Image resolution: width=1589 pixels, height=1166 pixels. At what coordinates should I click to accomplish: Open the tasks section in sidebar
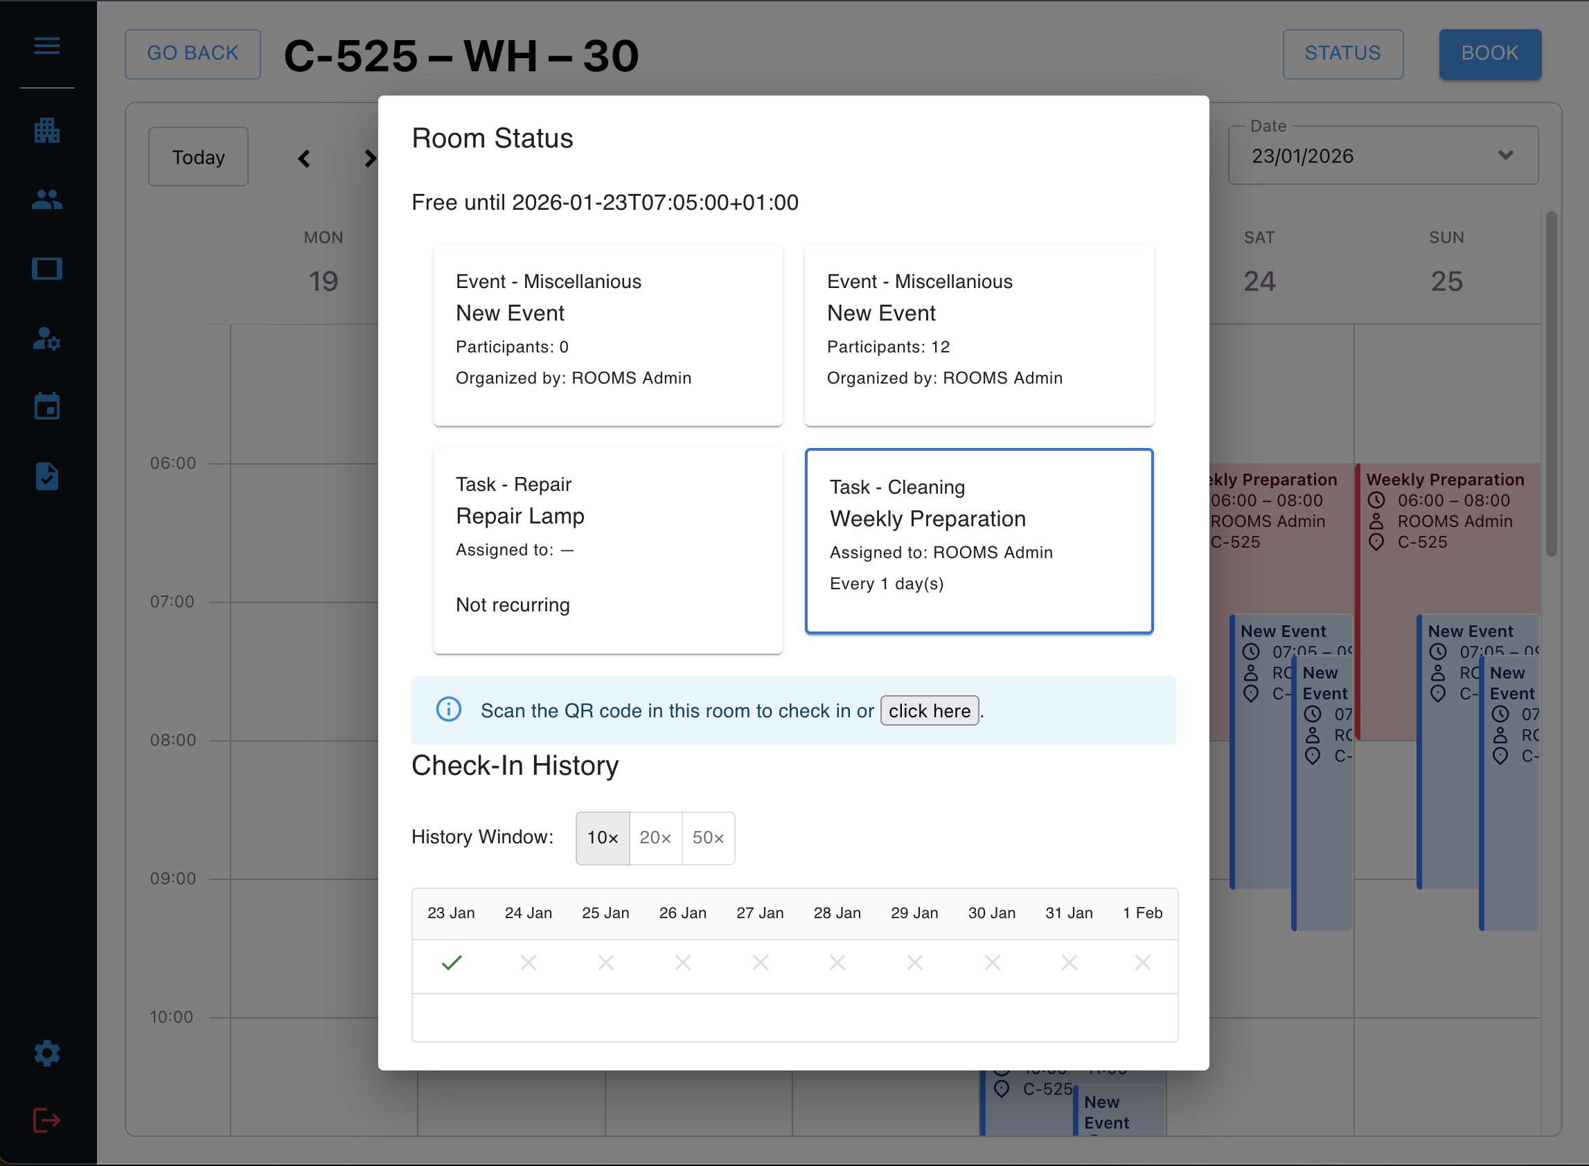point(46,476)
